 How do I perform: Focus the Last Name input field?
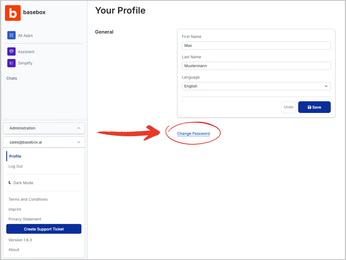256,66
